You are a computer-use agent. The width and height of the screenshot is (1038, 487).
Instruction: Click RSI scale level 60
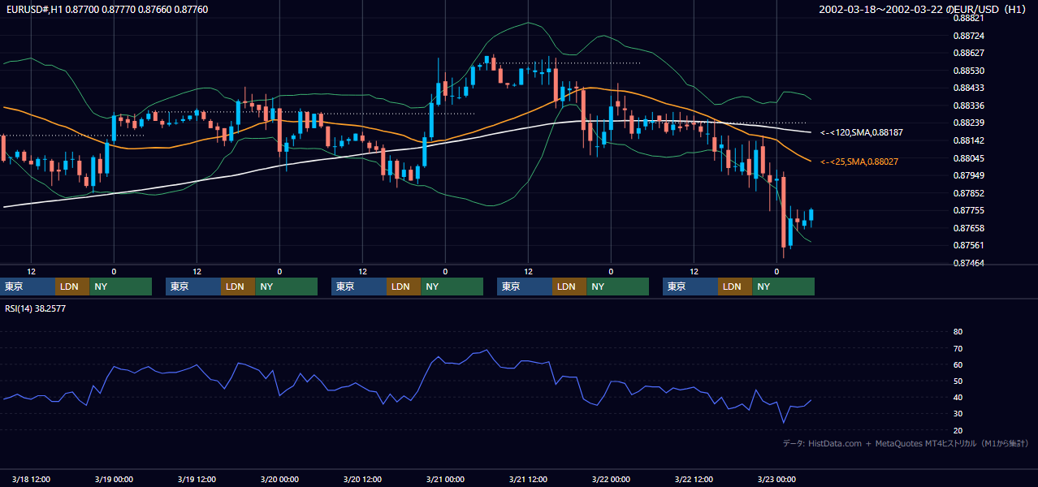[x=958, y=364]
